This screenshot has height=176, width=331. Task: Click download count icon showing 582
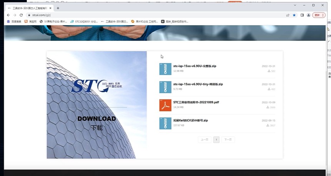(x=269, y=71)
